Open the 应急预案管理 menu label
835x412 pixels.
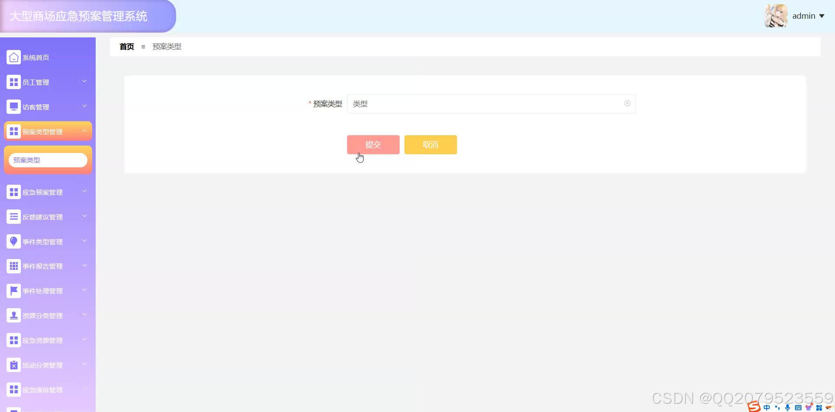[x=43, y=192]
